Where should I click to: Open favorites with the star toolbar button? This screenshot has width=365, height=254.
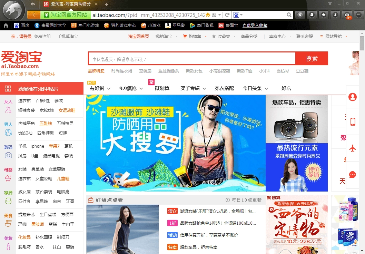tap(324, 15)
